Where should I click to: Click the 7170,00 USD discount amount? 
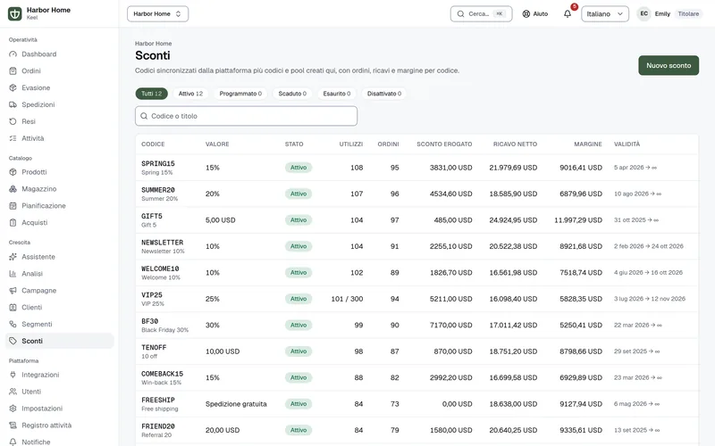pyautogui.click(x=451, y=326)
